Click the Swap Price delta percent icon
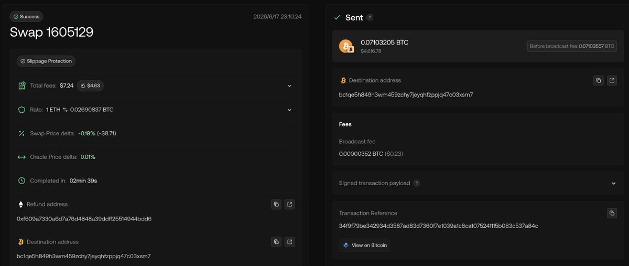The image size is (629, 266). tap(21, 133)
